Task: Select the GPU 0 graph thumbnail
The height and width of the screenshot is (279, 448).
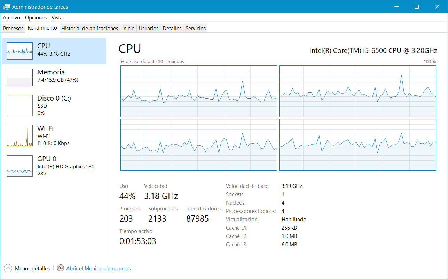Action: click(x=19, y=166)
